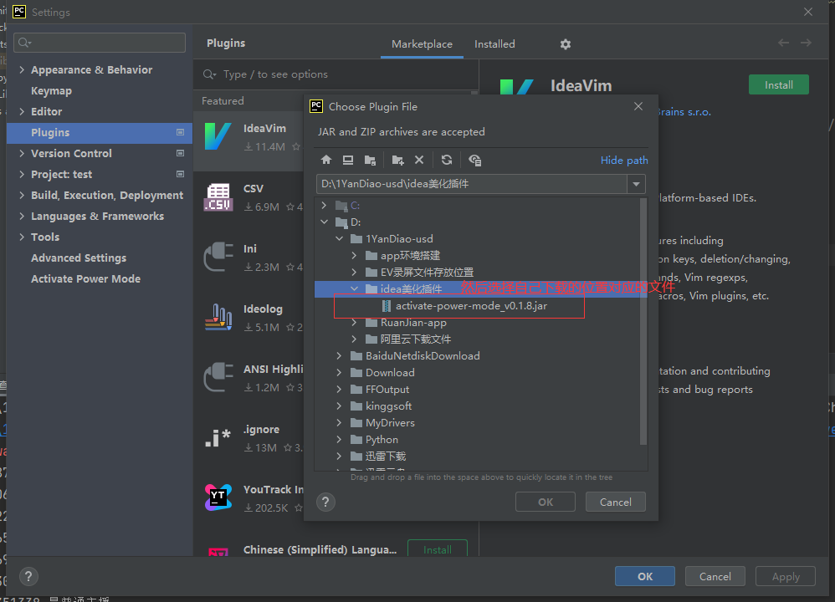
Task: Click the YouTrack plugin icon
Action: (218, 497)
